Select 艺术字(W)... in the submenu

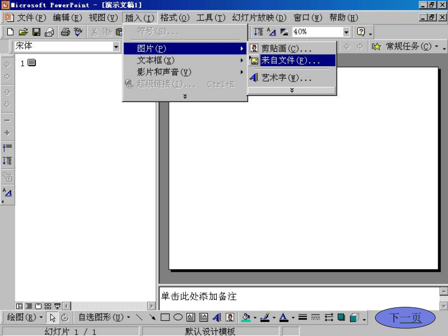pos(292,78)
